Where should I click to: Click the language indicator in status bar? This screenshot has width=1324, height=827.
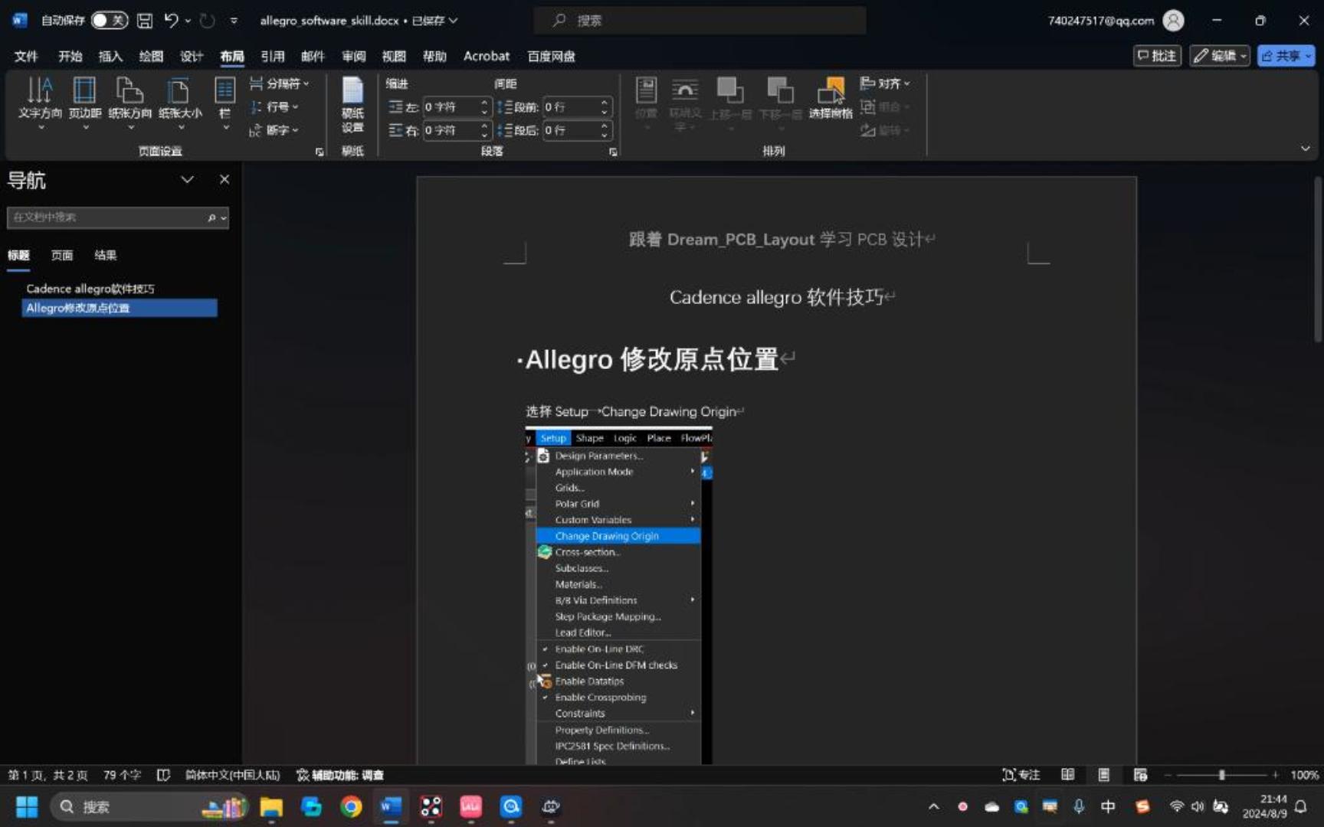(x=232, y=775)
